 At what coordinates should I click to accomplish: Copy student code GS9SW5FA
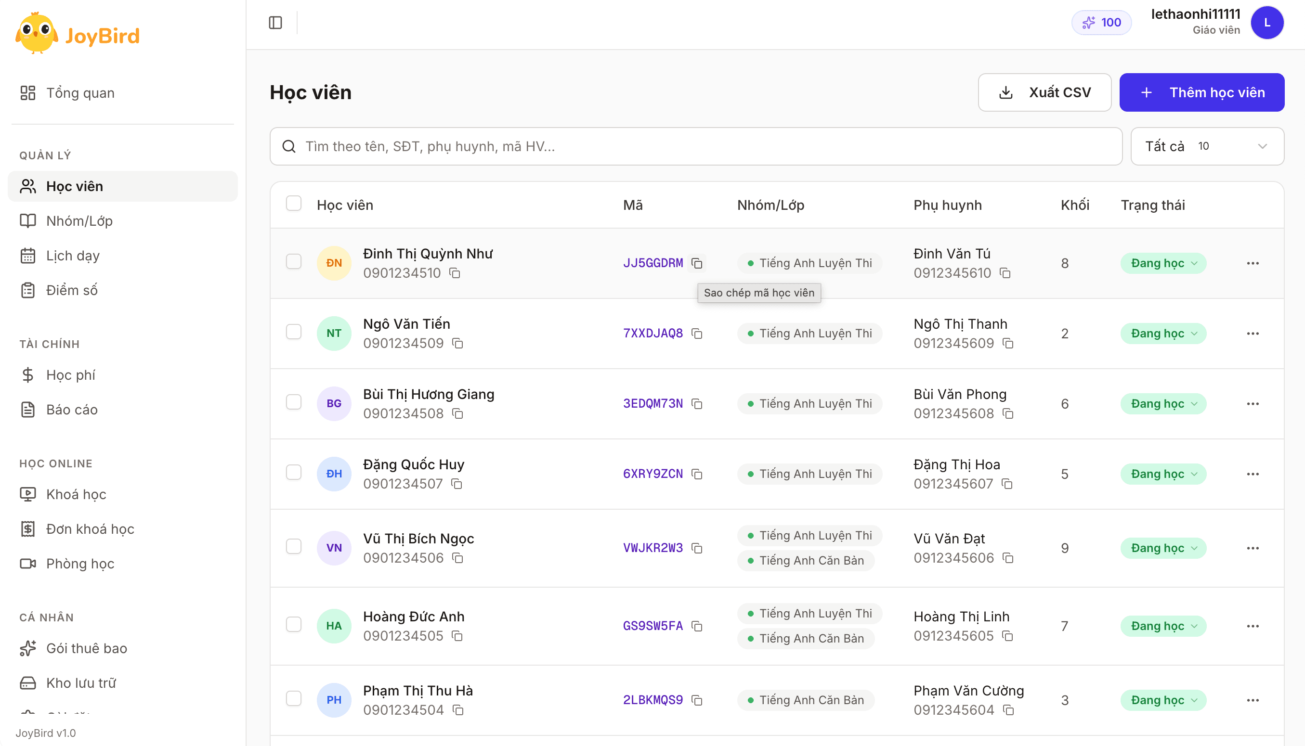697,626
